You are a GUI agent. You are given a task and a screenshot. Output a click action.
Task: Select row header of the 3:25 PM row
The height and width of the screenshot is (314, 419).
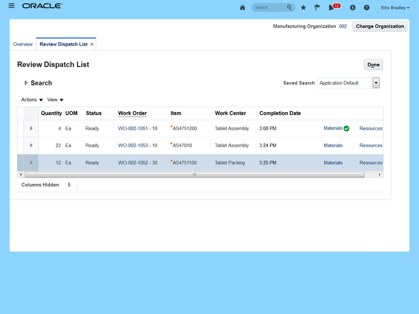coord(21,163)
